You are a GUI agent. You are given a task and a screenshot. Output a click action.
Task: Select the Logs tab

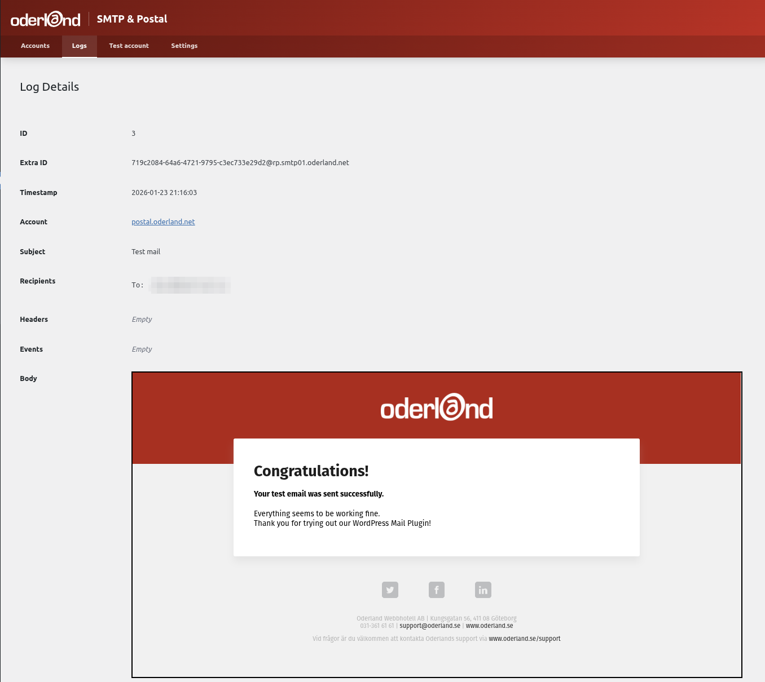[x=79, y=46]
